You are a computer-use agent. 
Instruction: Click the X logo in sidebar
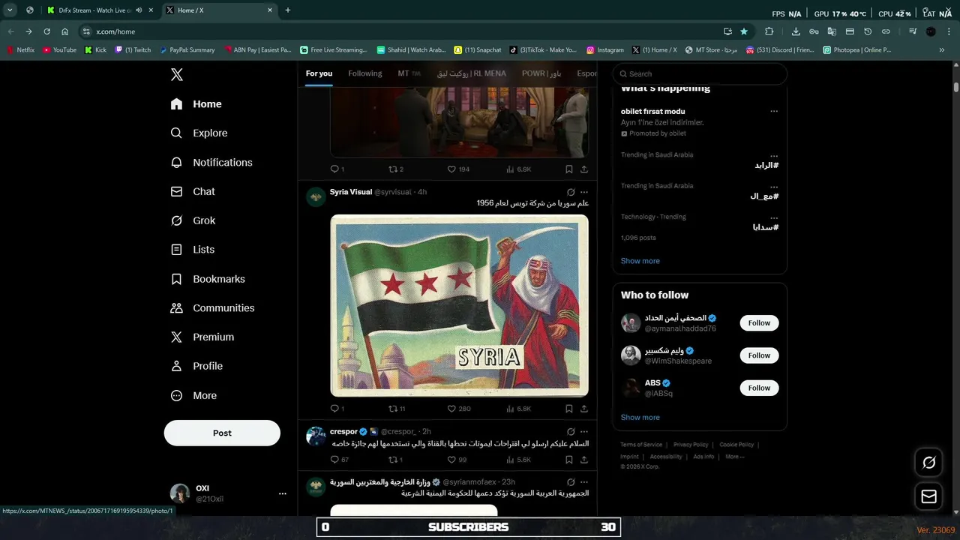point(176,74)
